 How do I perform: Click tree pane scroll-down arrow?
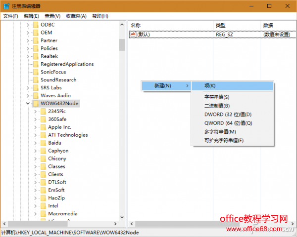point(122,217)
